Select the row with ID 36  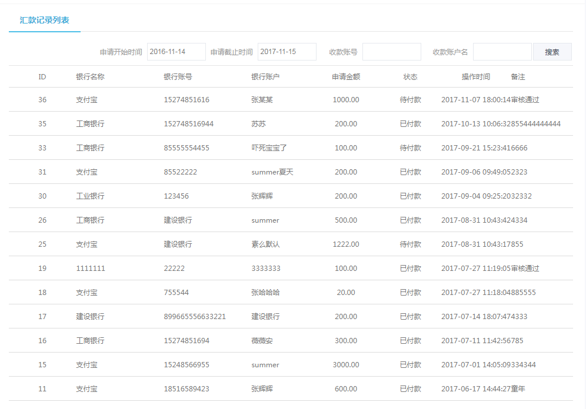42,100
